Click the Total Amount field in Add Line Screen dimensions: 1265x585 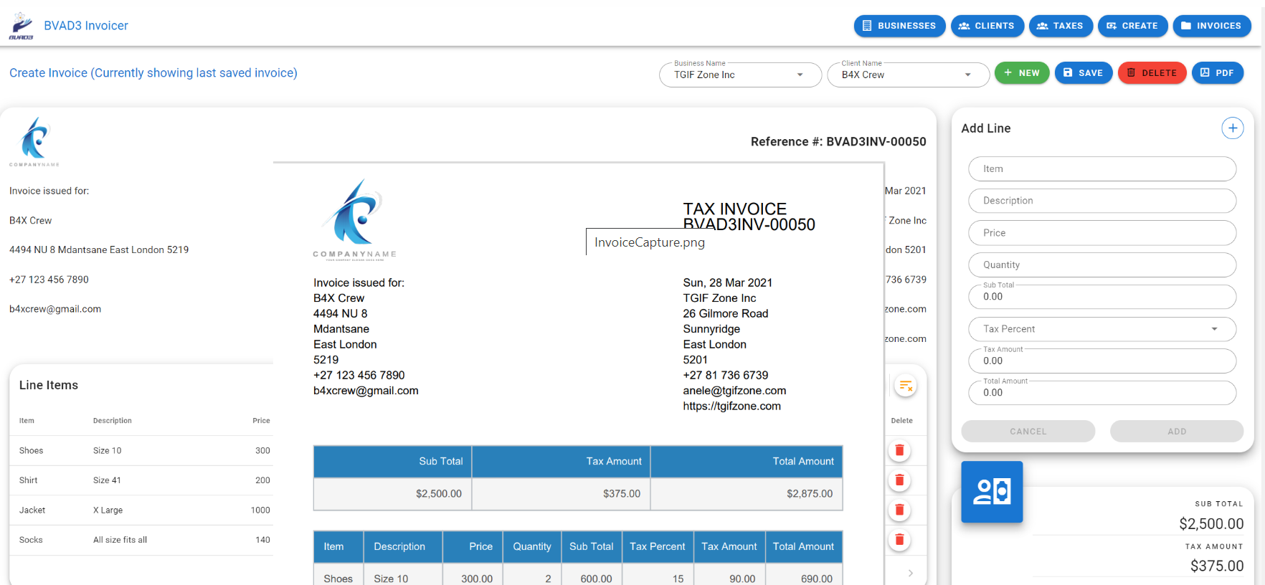[x=1102, y=393]
